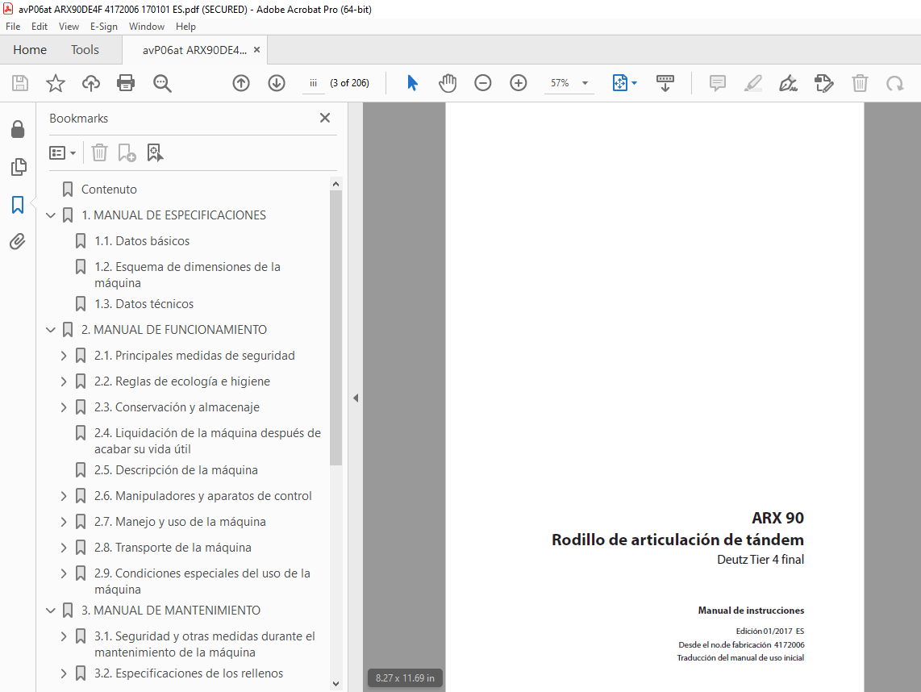Click the page number input field
This screenshot has height=692, width=921.
pos(313,83)
